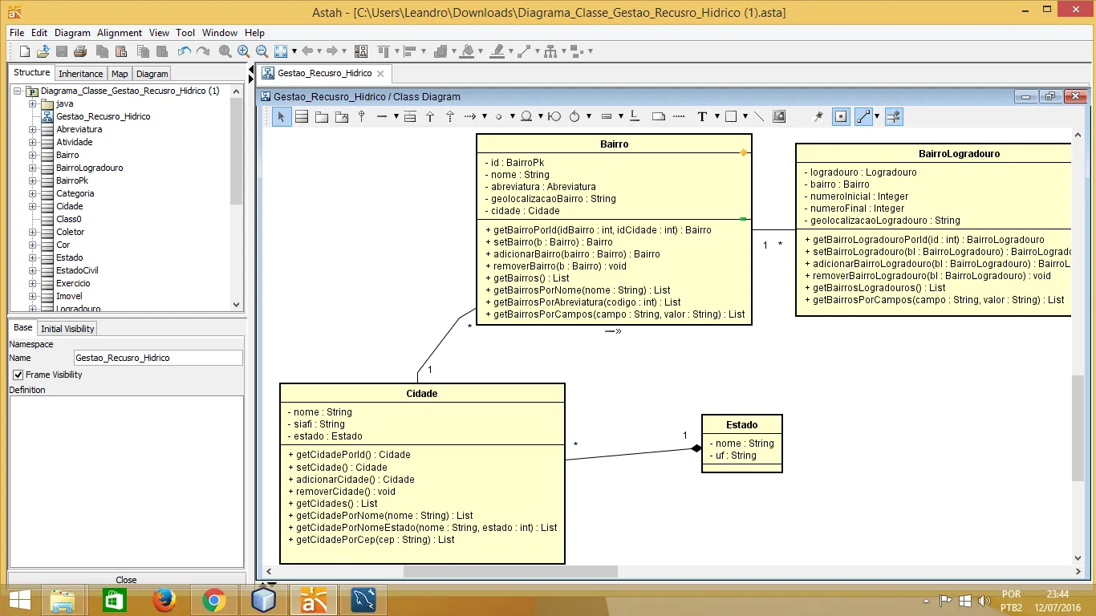Select the Package tool in diagram toolbar
This screenshot has height=616, width=1096.
pyautogui.click(x=322, y=117)
